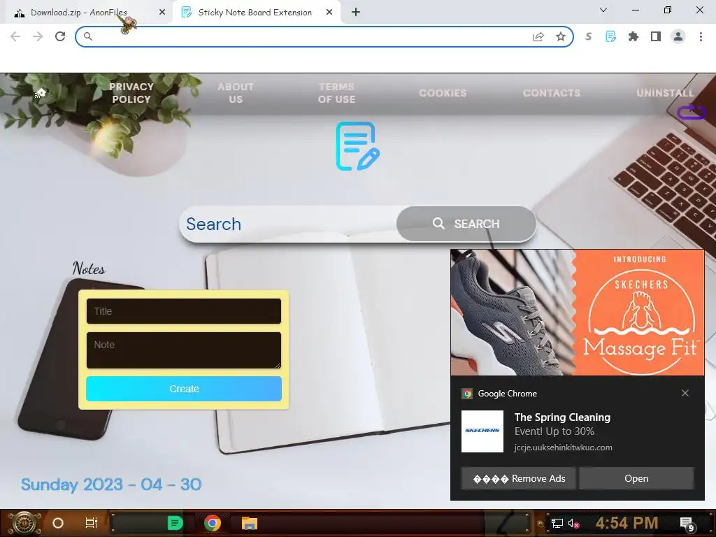Open the S extension icon in toolbar

coord(589,36)
